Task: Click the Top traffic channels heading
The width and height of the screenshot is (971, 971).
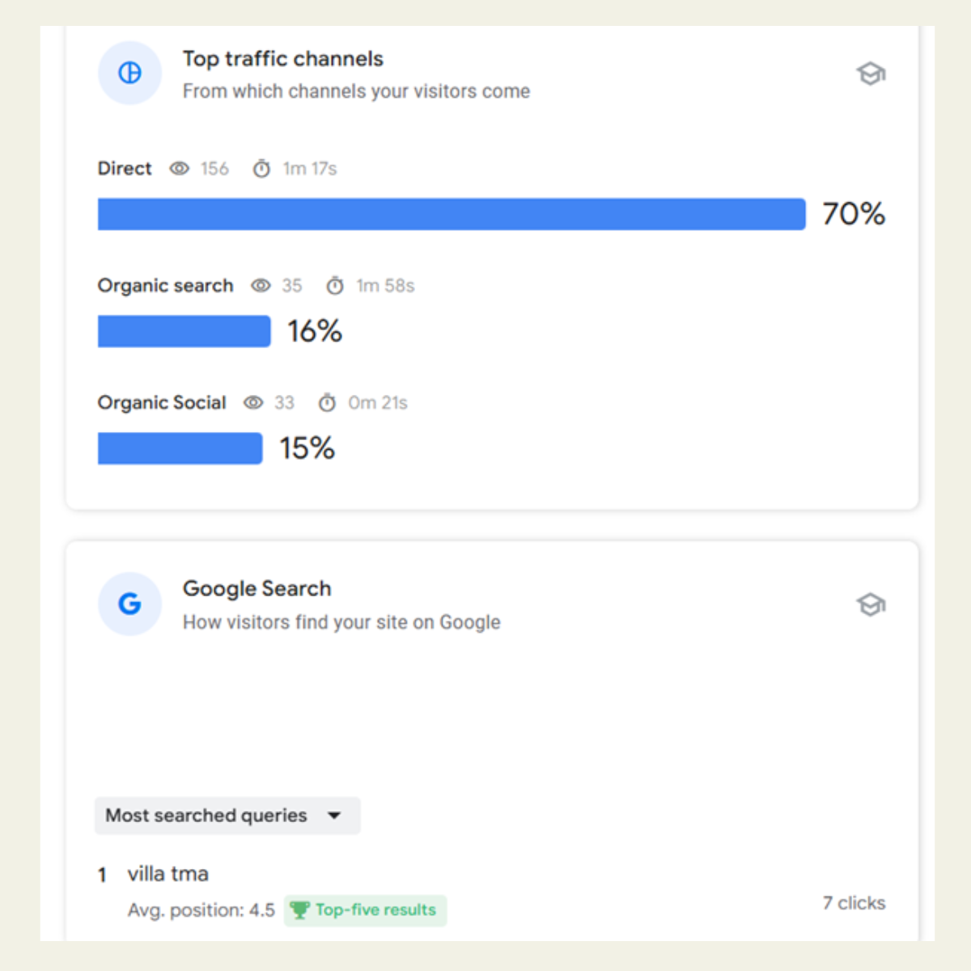Action: [282, 59]
